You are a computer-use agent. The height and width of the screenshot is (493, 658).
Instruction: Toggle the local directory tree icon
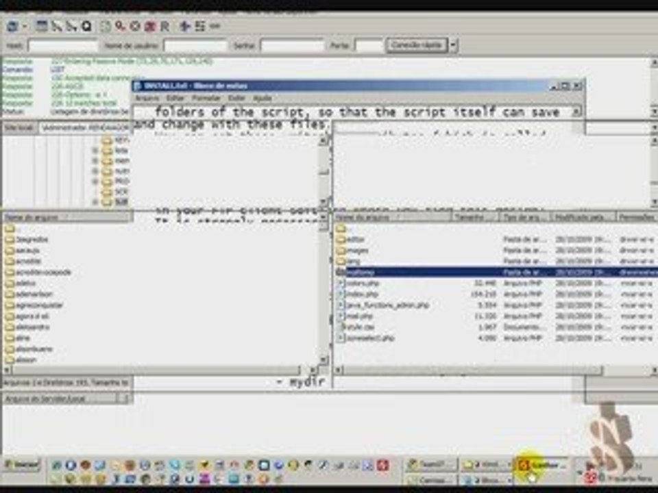56,27
